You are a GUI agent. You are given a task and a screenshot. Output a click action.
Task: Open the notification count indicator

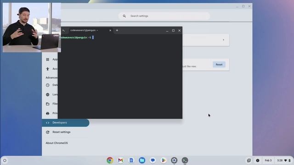pyautogui.click(x=258, y=160)
